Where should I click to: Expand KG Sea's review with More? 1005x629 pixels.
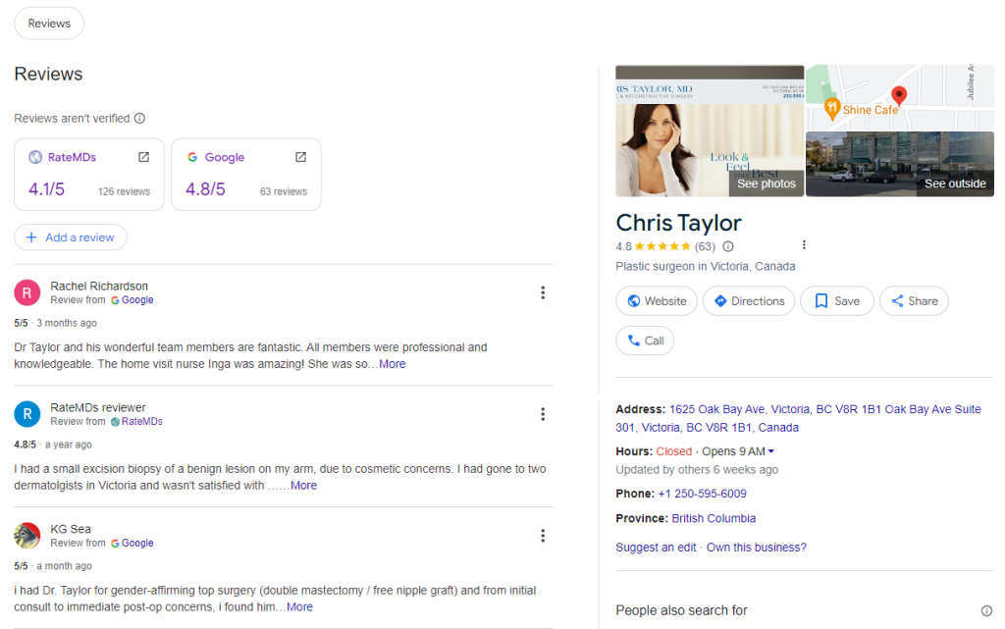[298, 606]
